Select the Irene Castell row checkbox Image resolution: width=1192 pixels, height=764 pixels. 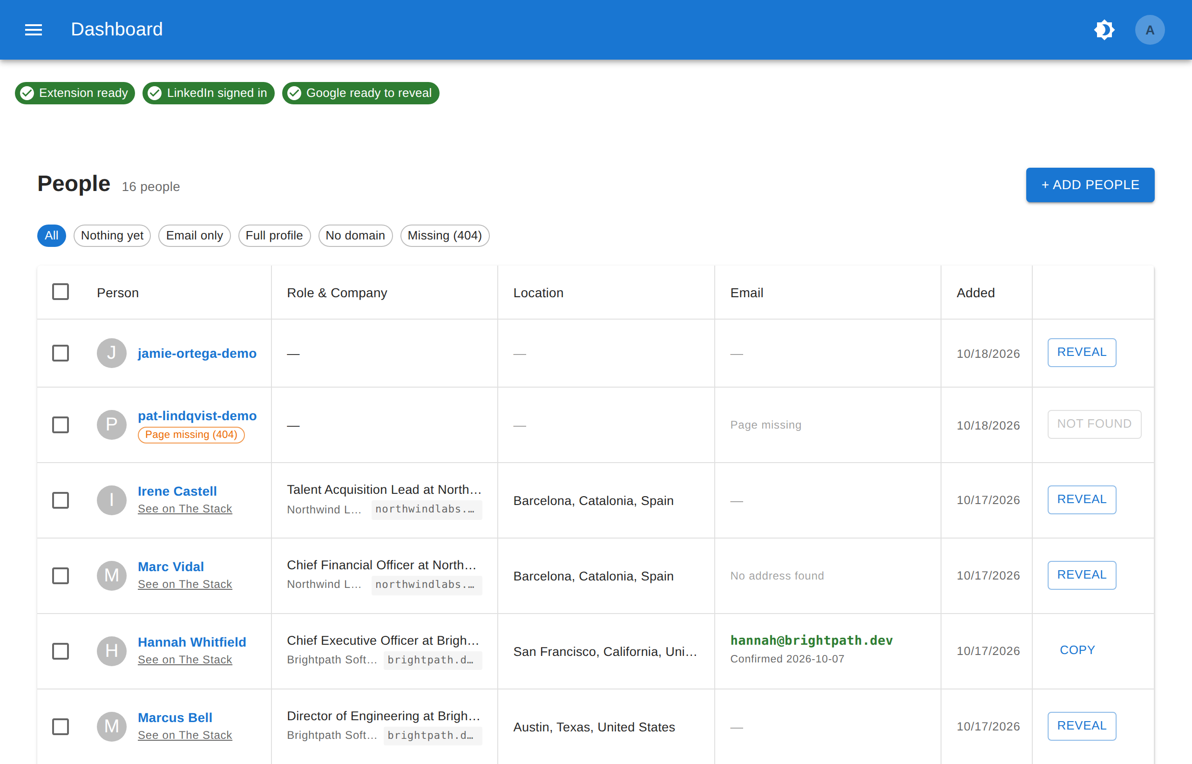pos(61,500)
